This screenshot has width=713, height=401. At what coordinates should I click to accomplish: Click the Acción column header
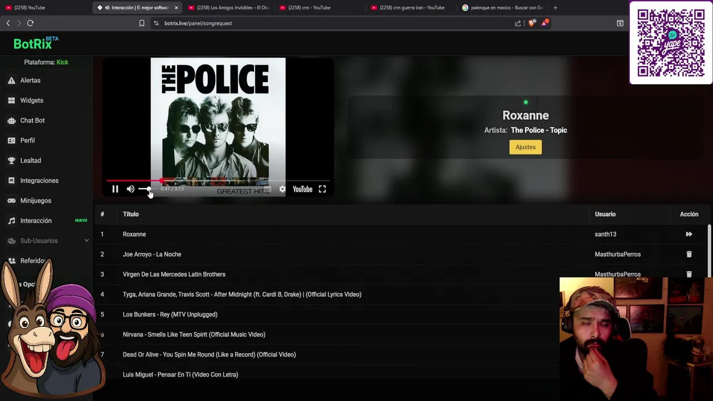[689, 214]
